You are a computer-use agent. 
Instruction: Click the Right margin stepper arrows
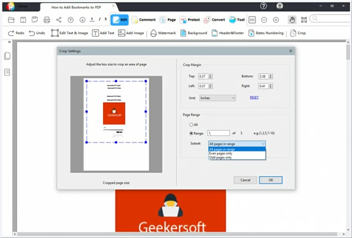(x=271, y=86)
